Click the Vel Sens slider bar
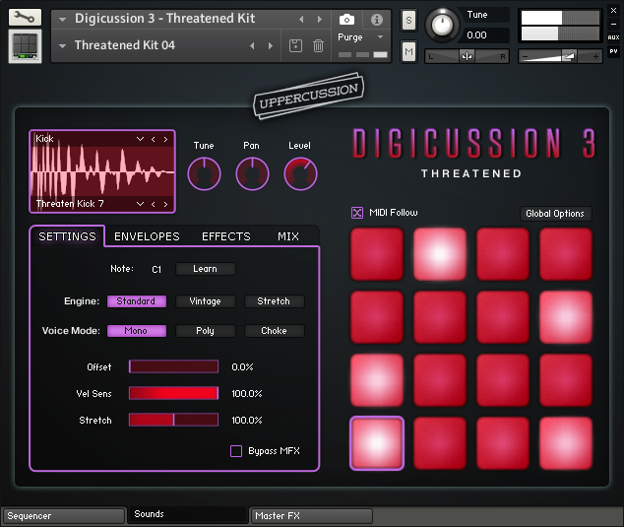 173,393
